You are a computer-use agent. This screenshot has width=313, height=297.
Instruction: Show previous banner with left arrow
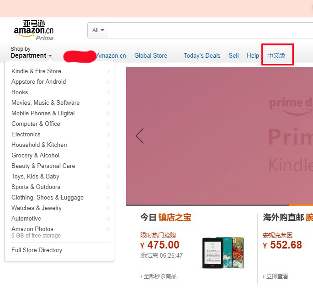[139, 136]
